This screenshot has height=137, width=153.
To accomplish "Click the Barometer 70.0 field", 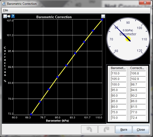I will 119,118.
